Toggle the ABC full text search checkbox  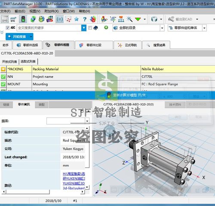pos(8,28)
